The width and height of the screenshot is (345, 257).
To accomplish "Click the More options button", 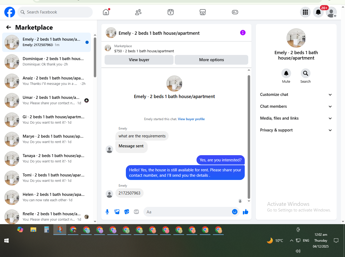I will 212,60.
